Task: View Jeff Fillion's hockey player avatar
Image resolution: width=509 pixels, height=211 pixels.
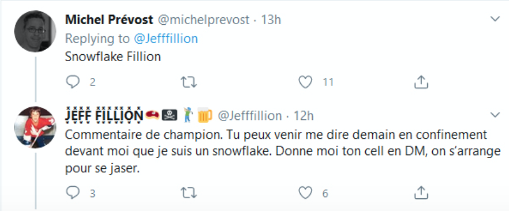Action: point(35,127)
